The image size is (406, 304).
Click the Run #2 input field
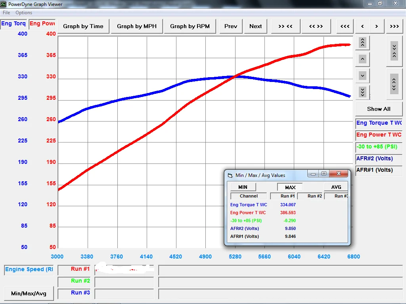[124, 282]
